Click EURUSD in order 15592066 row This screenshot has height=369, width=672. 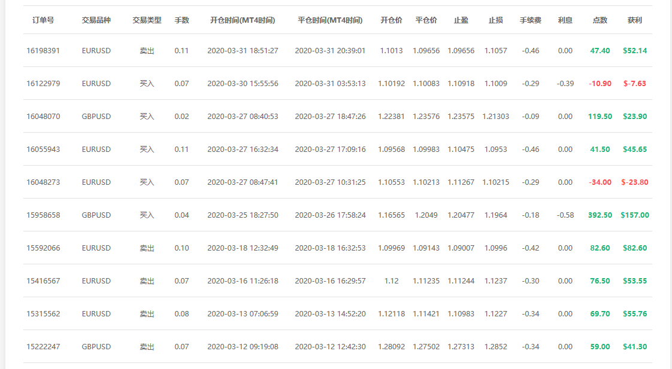pyautogui.click(x=96, y=248)
